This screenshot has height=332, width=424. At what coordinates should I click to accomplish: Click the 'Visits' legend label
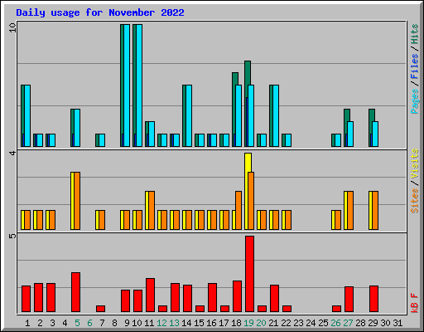coord(414,164)
